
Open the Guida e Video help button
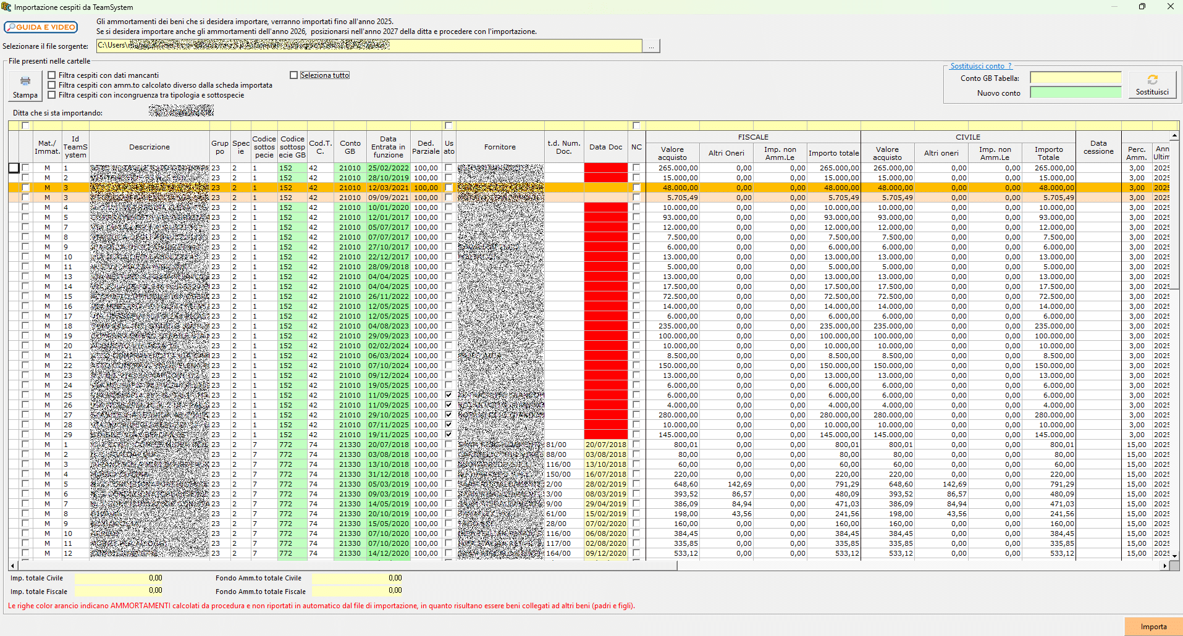click(x=41, y=27)
